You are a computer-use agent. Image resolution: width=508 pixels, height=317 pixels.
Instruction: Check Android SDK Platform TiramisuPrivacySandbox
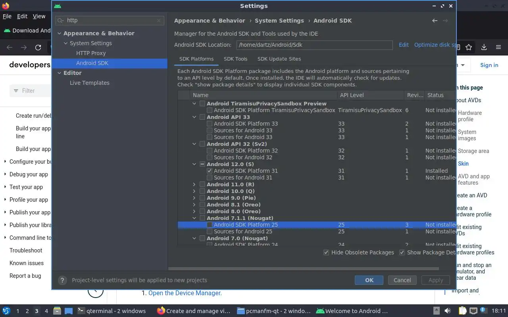click(210, 110)
